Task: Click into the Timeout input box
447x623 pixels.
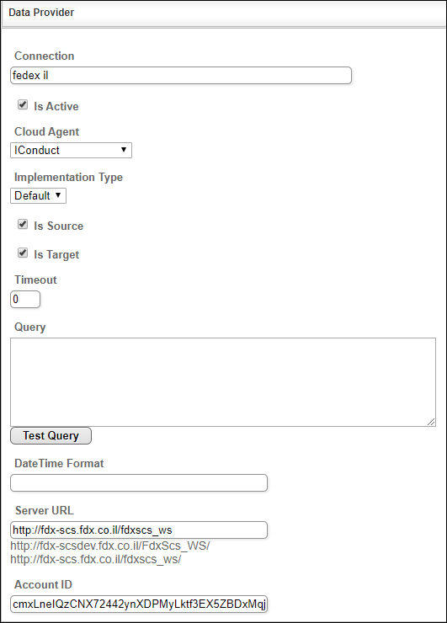Action: pos(25,300)
